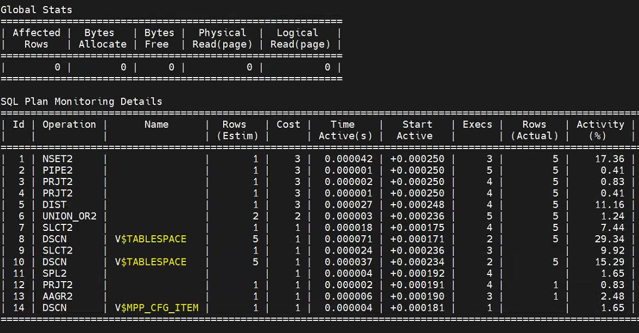Click the 'Activity (%)' column header
The width and height of the screenshot is (639, 333).
click(x=600, y=130)
